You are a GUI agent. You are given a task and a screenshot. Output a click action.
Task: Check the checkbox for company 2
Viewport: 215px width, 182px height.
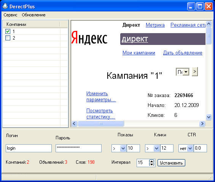click(8, 38)
